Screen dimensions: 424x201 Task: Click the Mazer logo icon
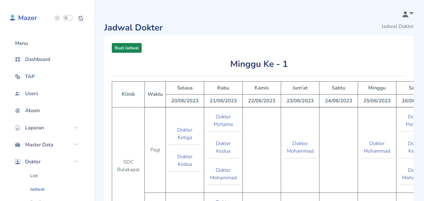12,18
